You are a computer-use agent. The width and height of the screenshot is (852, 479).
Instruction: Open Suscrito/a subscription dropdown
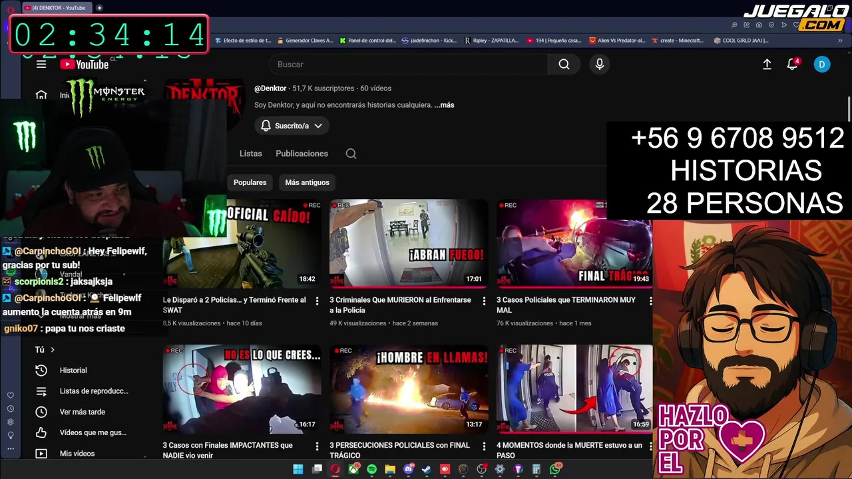(x=292, y=126)
